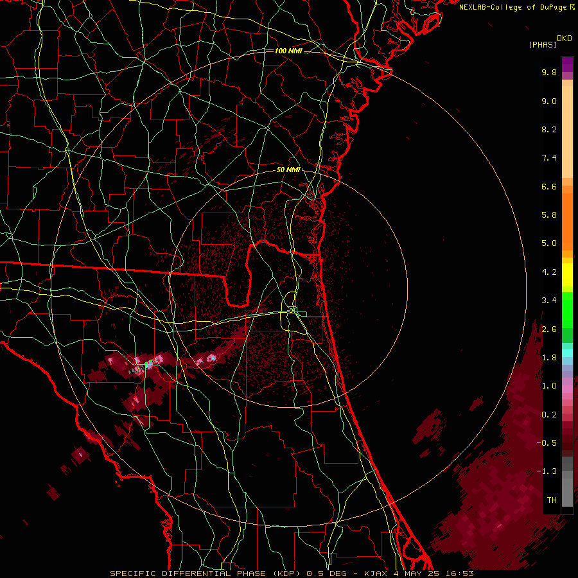Click the 3.4 scale value

549,301
